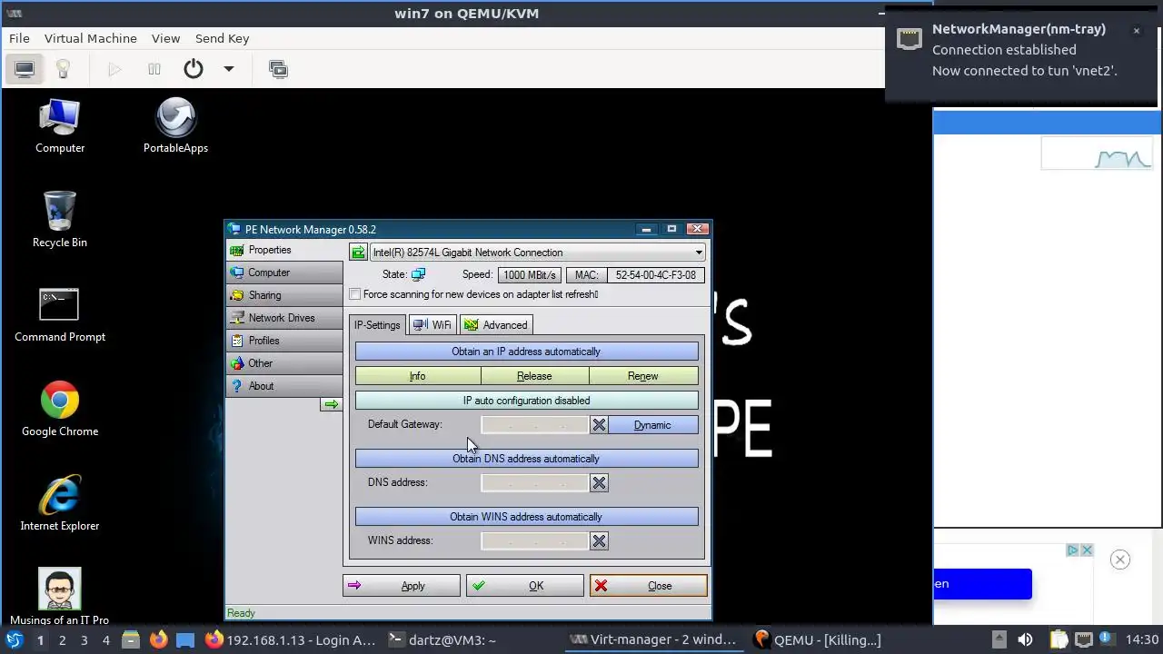Open the Send Key menu
The image size is (1163, 654).
222,38
